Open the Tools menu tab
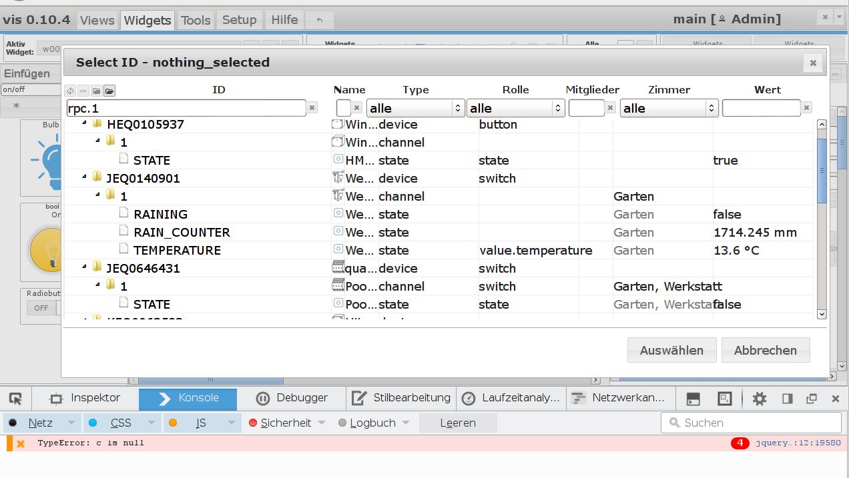This screenshot has height=478, width=849. [196, 20]
